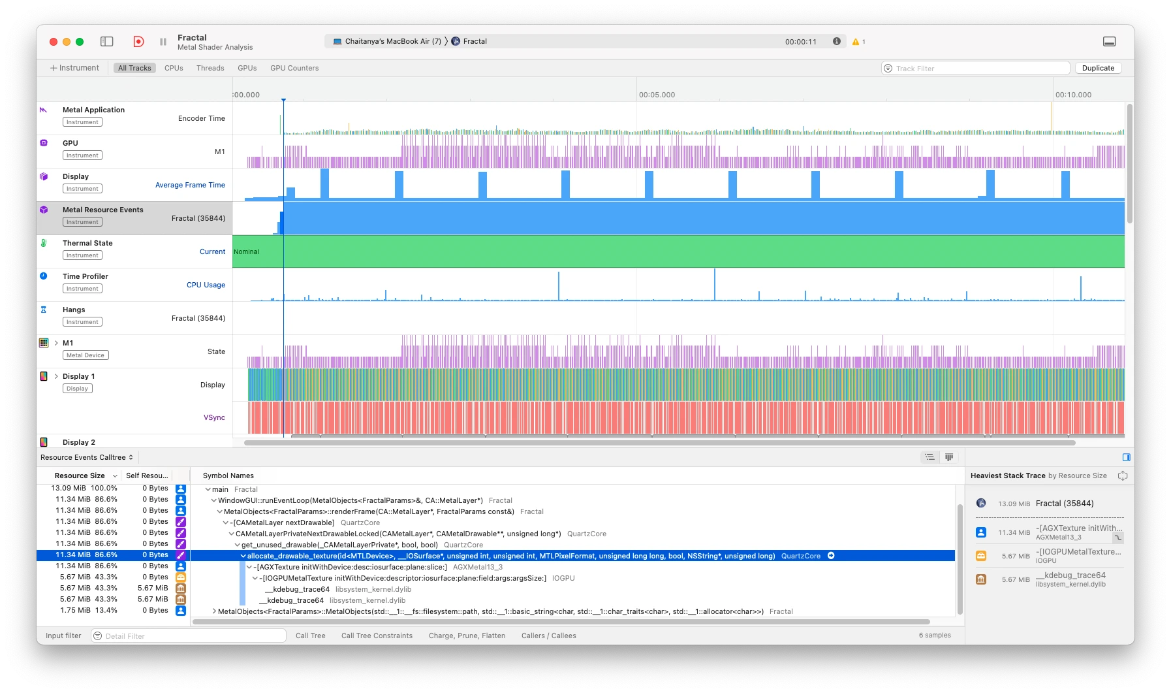Viewport: 1171px width, 693px height.
Task: Open the run info button next to 00:00:11
Action: click(x=837, y=41)
